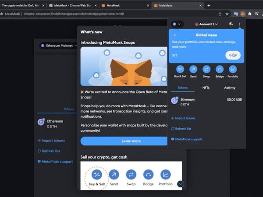Open a new browser tab

coord(209,6)
